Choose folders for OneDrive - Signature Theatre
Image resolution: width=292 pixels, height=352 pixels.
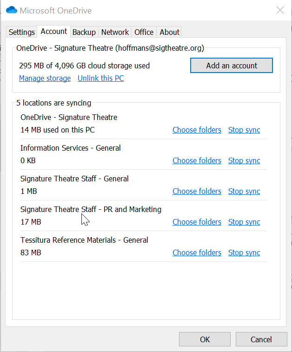(197, 130)
